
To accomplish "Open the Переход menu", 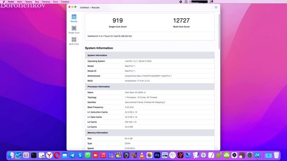I will (x=46, y=2).
